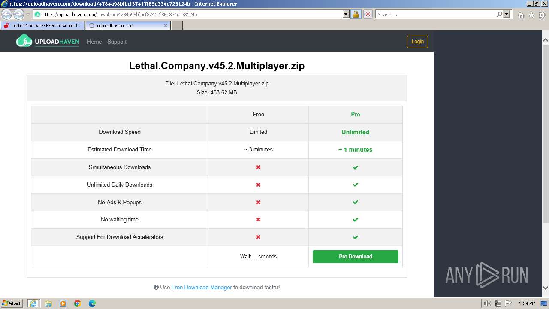
Task: Click the Lethal.Company.v45.2.Multiplayer.zip heading
Action: (217, 66)
